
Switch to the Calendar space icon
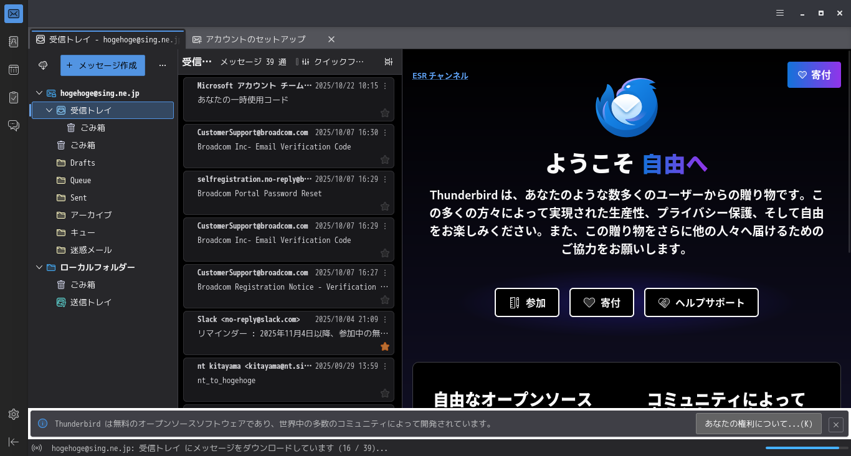tap(14, 70)
